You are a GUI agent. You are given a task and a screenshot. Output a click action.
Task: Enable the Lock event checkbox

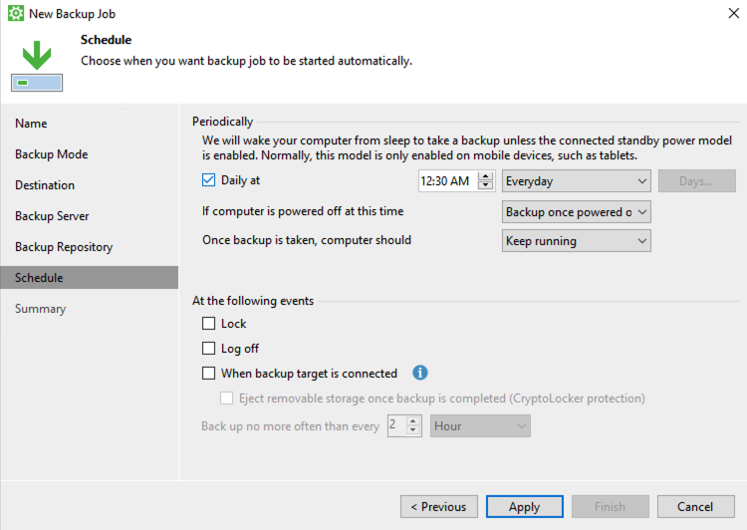pos(209,324)
